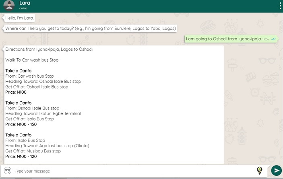Click the double-check read receipt icon

click(273, 39)
